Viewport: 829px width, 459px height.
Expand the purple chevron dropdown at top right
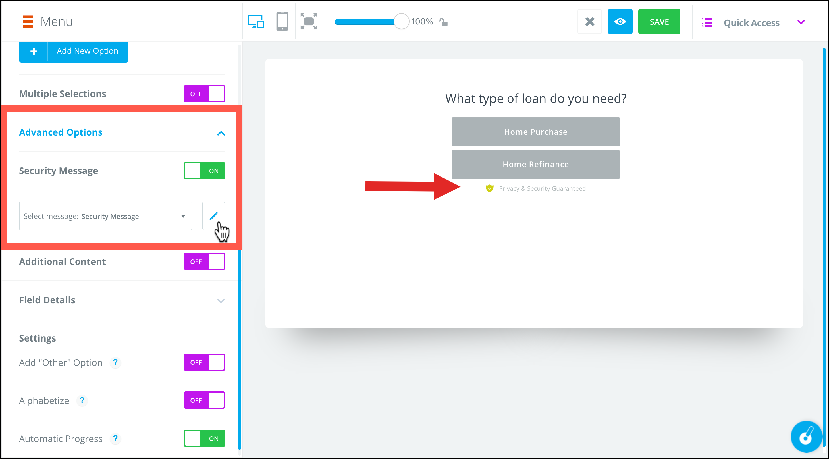801,22
